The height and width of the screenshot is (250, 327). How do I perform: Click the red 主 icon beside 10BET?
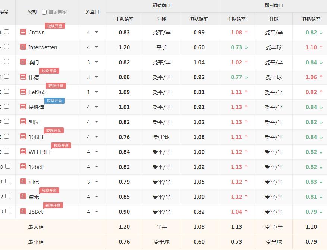click(x=23, y=137)
